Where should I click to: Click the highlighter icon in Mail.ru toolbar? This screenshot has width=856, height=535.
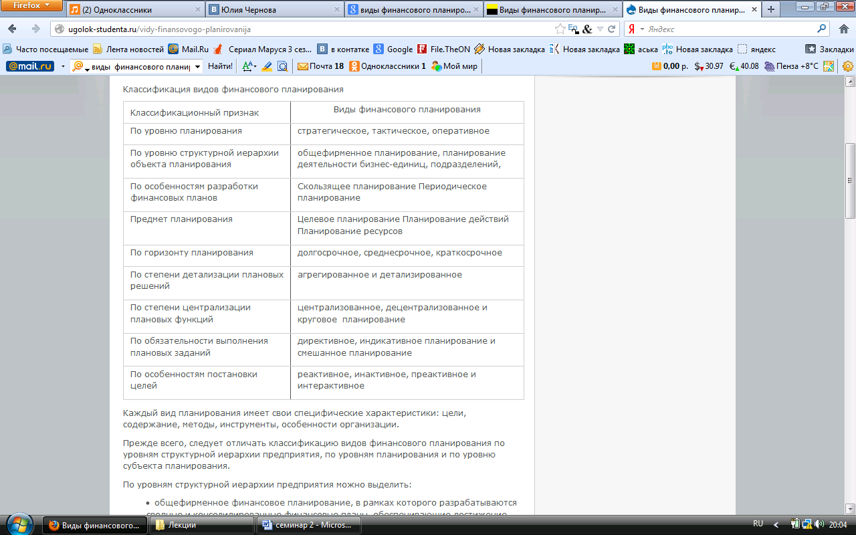point(267,66)
